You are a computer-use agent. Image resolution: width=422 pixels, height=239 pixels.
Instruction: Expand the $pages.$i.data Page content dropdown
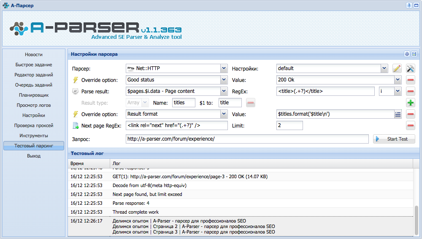click(x=224, y=91)
